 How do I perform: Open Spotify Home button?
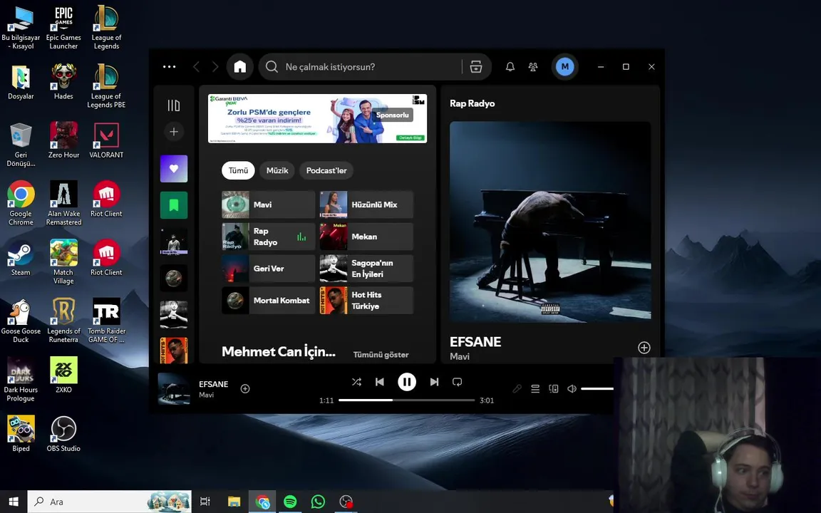coord(239,66)
